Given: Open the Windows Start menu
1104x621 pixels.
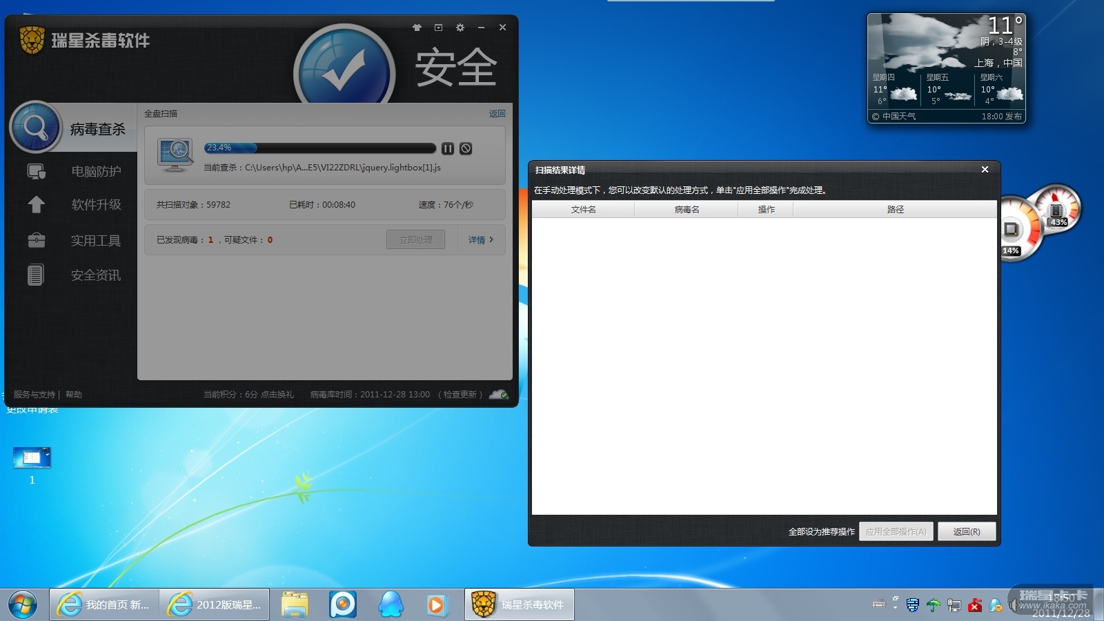Looking at the screenshot, I should (x=23, y=605).
